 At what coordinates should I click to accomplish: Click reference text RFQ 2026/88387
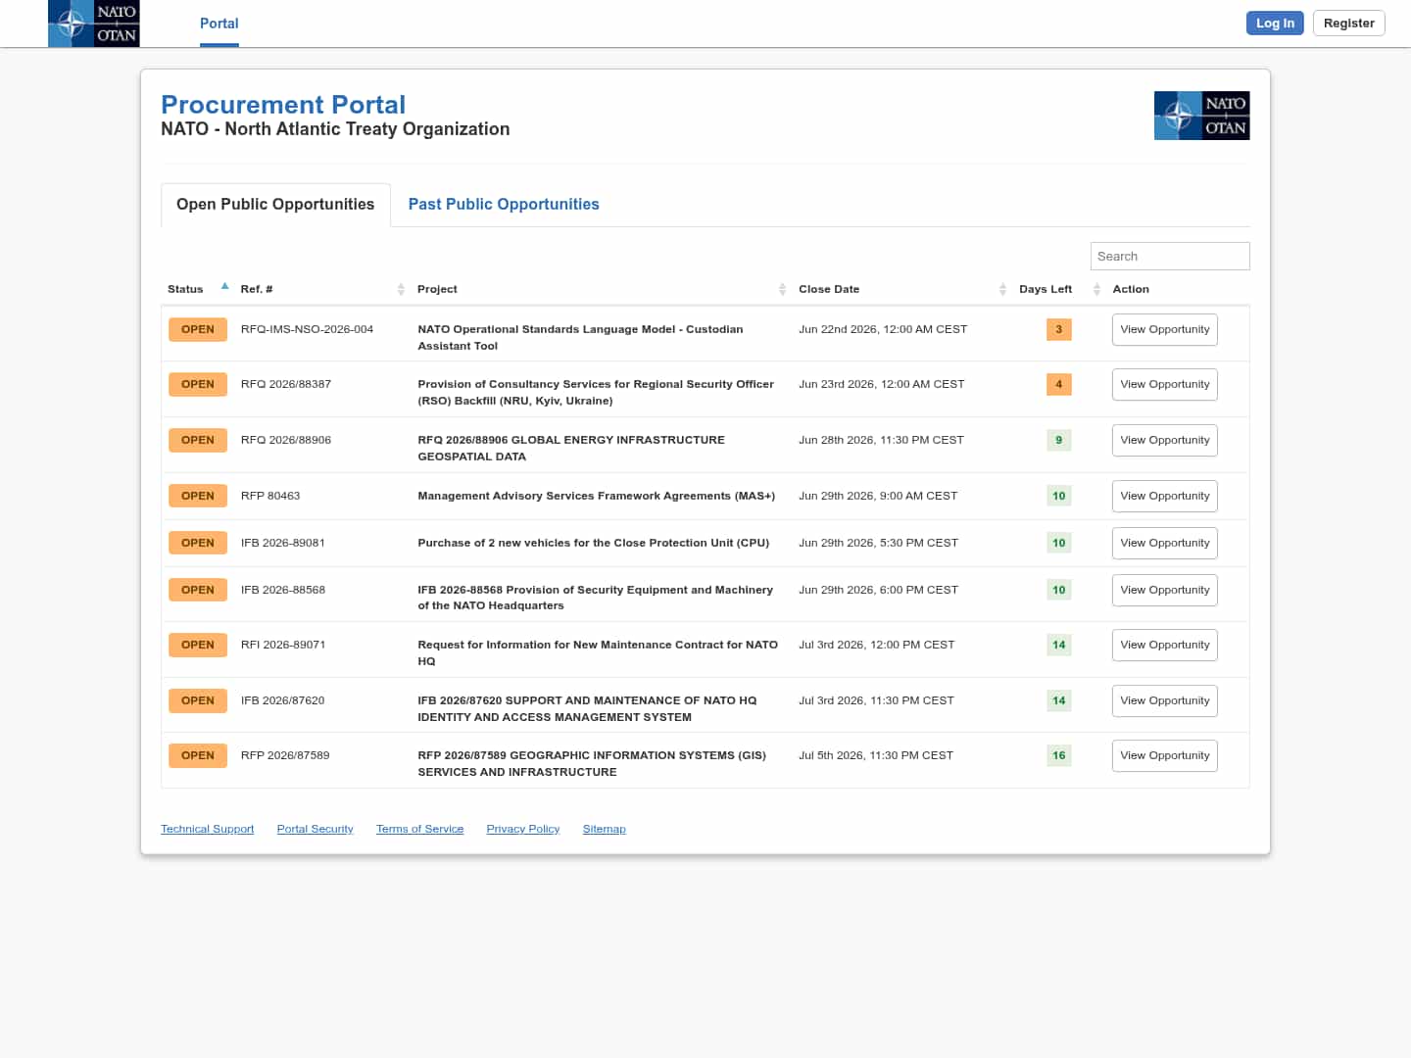[286, 385]
